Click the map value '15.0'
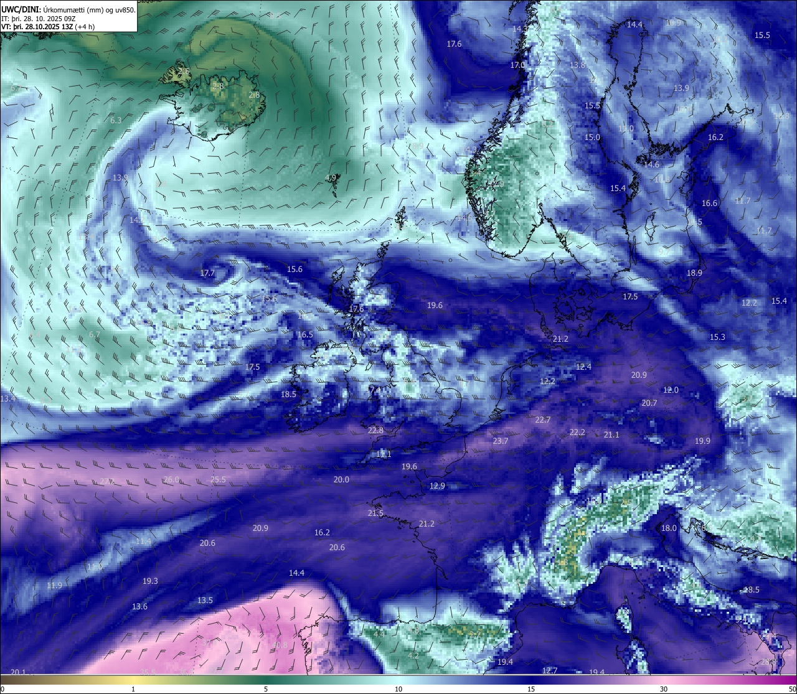 [592, 137]
